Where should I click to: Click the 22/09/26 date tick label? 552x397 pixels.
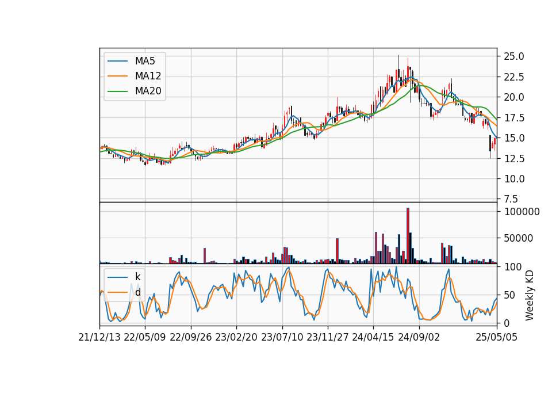pyautogui.click(x=191, y=338)
